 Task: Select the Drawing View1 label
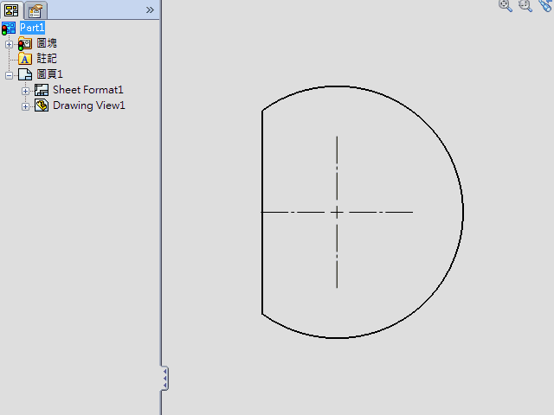(89, 105)
